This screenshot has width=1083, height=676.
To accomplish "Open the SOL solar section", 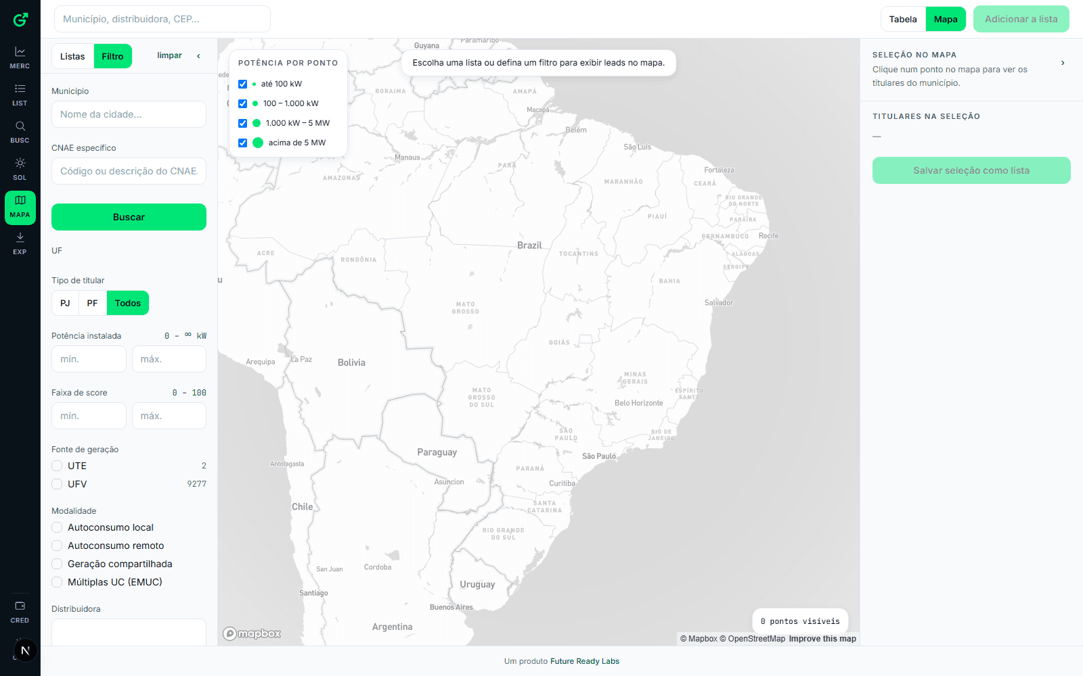I will (20, 169).
